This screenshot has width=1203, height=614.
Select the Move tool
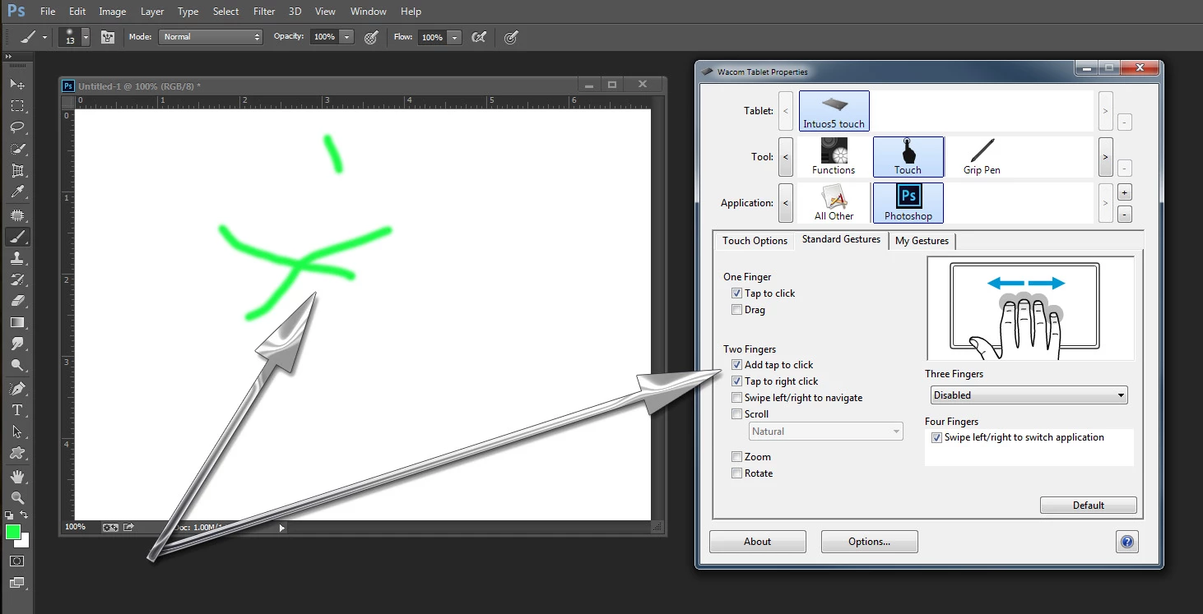[x=17, y=85]
